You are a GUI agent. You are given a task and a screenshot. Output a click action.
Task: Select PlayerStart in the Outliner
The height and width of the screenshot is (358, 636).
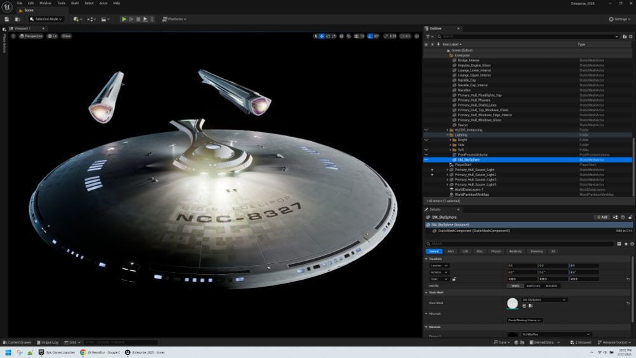463,165
